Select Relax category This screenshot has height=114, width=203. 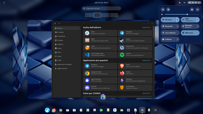[x=67, y=52]
